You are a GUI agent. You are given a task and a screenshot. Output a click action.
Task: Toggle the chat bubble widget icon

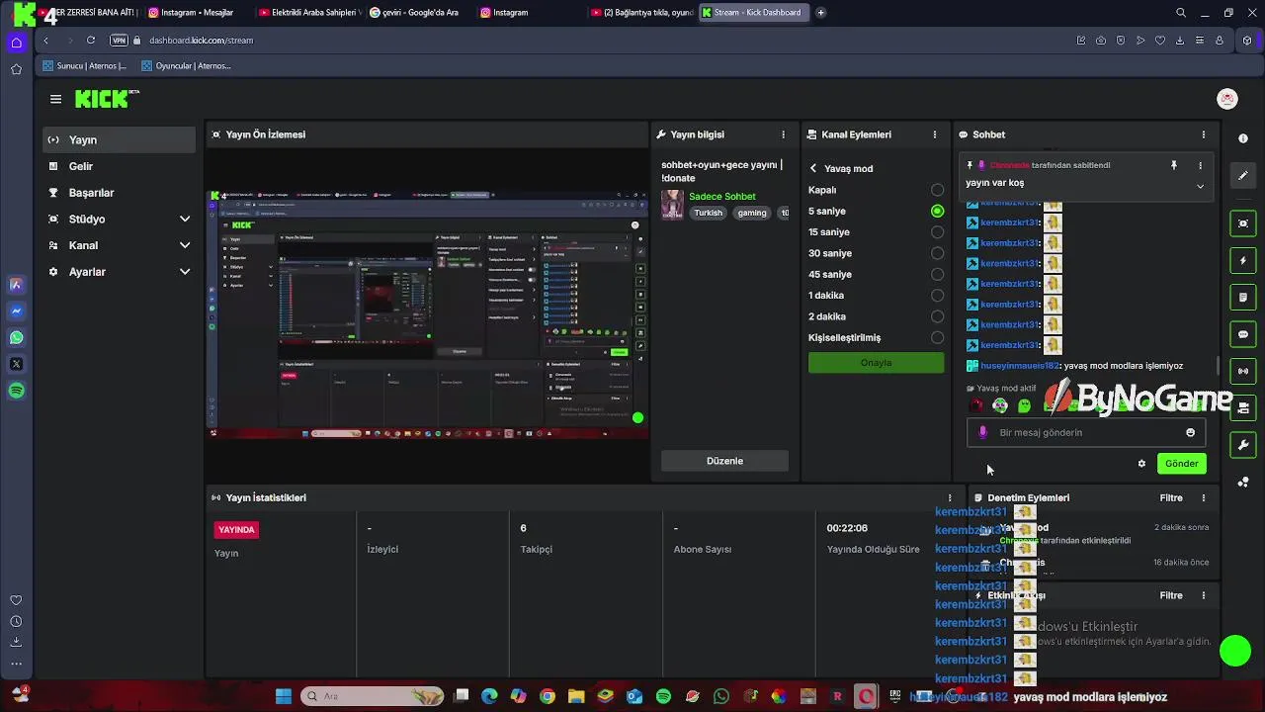click(1243, 334)
